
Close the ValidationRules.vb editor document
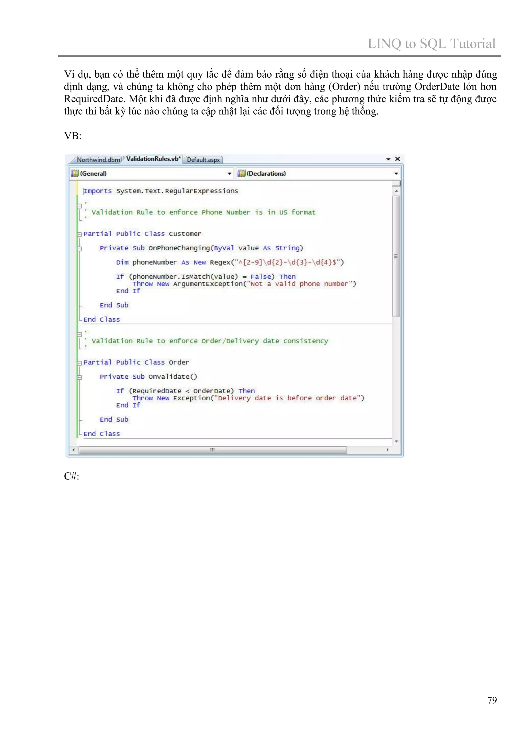coord(398,159)
